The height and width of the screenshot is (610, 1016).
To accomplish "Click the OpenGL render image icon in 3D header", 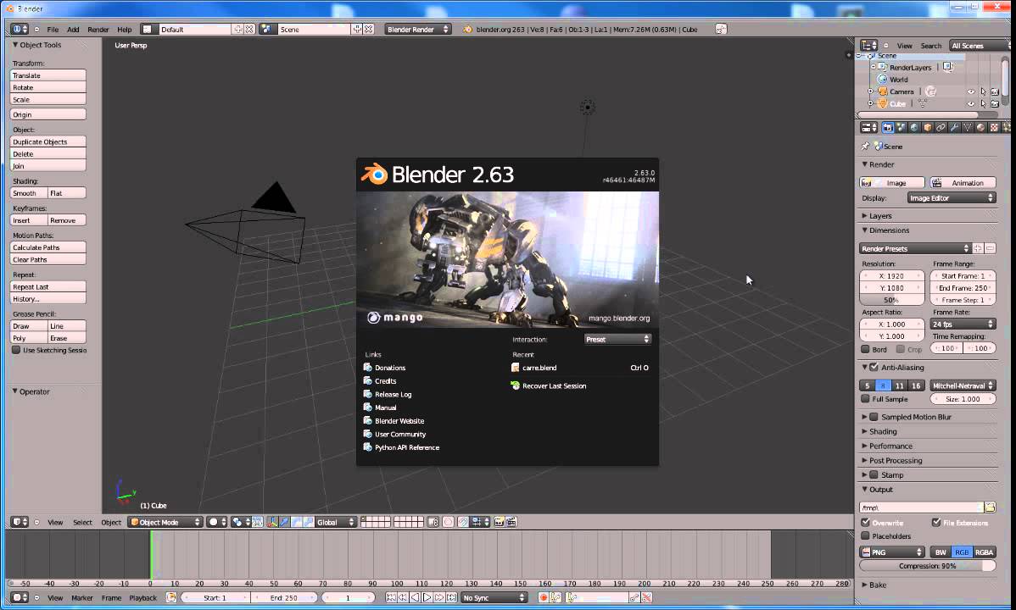I will [499, 522].
